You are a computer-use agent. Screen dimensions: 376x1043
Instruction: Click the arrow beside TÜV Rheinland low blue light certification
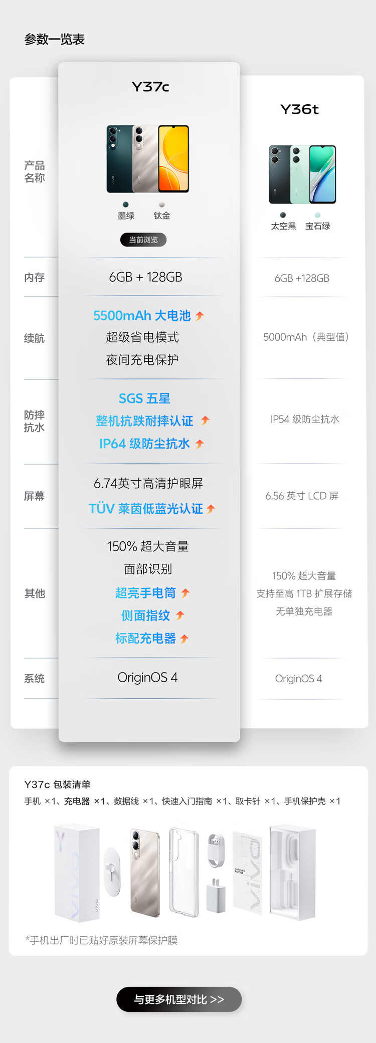211,509
